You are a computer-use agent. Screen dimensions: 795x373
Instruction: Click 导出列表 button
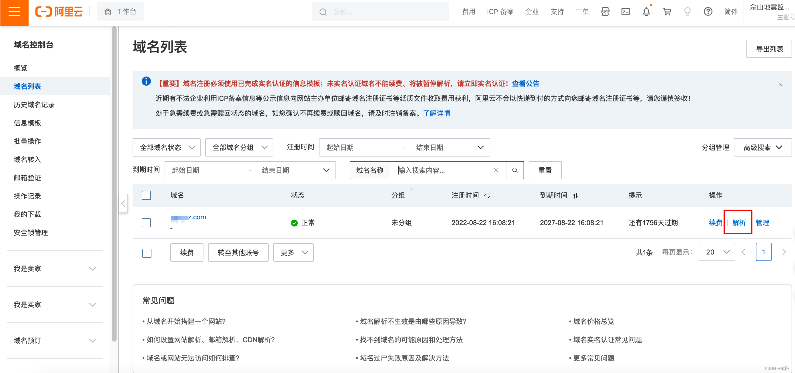pyautogui.click(x=769, y=49)
